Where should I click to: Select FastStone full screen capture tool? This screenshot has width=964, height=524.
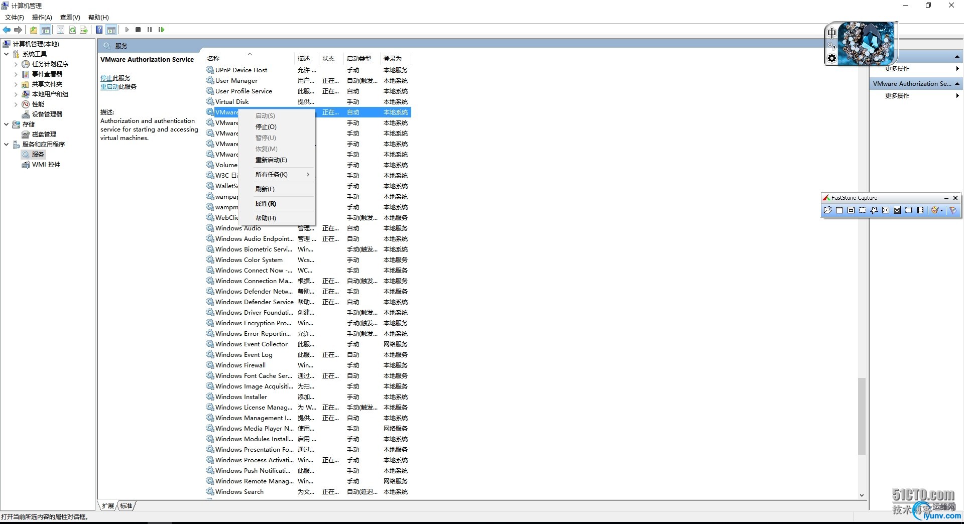pyautogui.click(x=886, y=210)
